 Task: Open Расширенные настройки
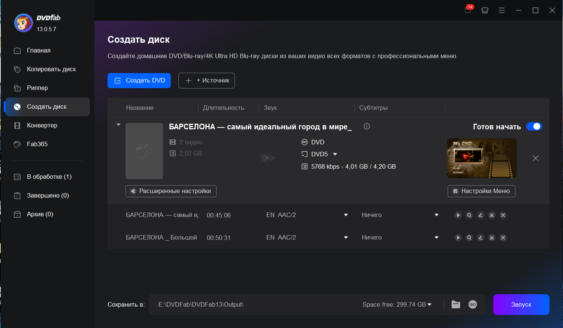point(171,191)
